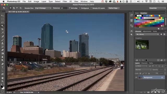167x94 pixels.
Task: Select the Clone Stamp tool
Action: pyautogui.click(x=2, y=43)
